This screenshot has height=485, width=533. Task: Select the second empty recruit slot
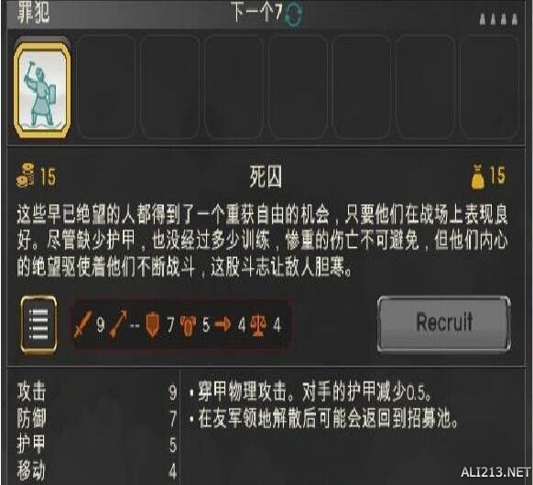pyautogui.click(x=169, y=87)
